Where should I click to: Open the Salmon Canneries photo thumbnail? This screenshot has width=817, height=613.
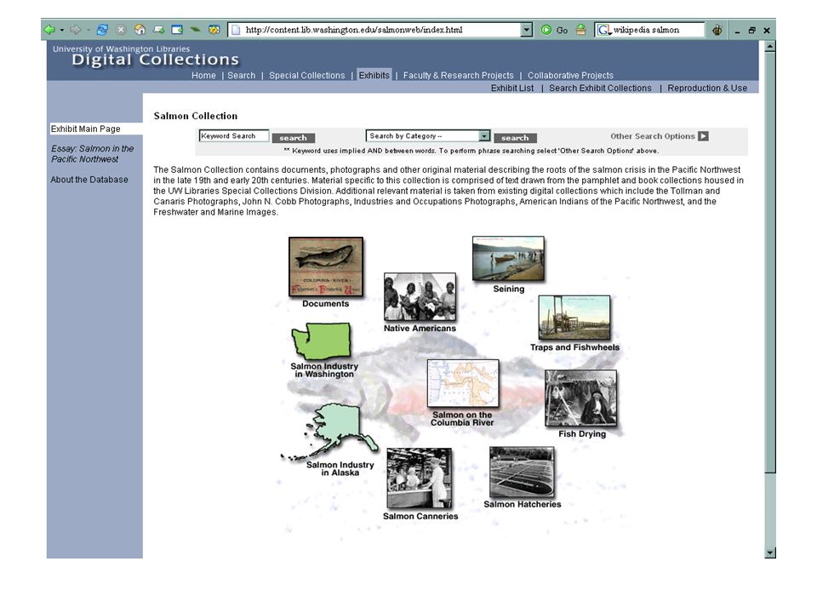click(x=420, y=478)
